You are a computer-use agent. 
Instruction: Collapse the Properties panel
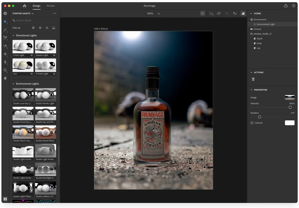point(251,90)
